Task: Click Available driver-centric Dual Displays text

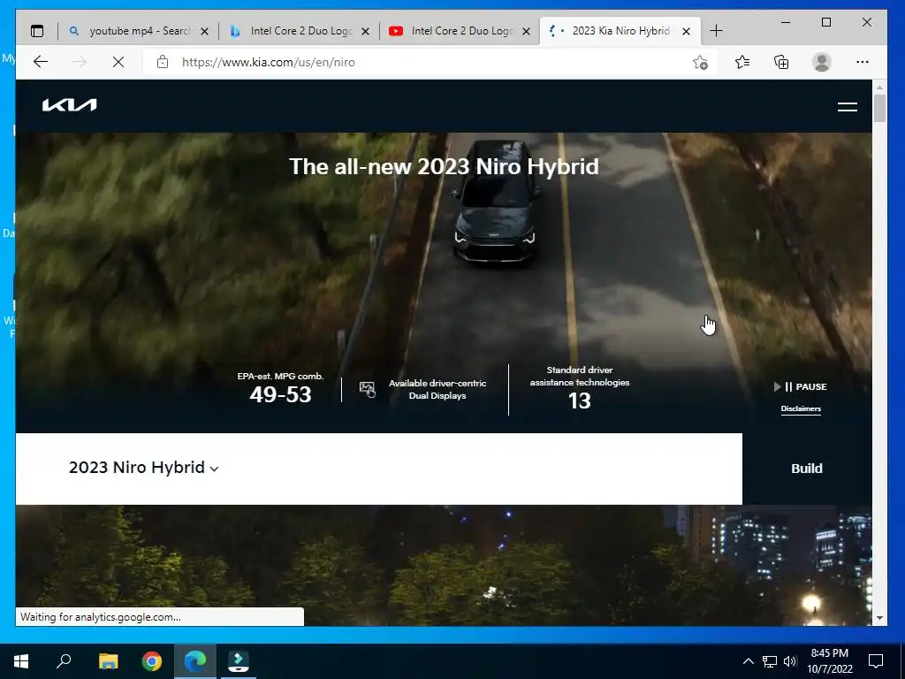Action: pos(437,389)
